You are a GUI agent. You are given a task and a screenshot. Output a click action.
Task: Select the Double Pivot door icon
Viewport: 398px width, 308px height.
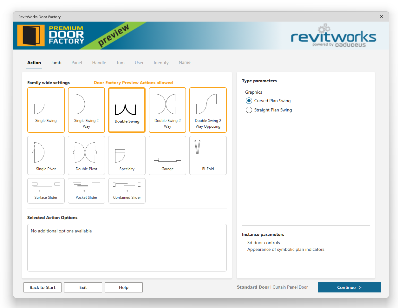coord(86,155)
